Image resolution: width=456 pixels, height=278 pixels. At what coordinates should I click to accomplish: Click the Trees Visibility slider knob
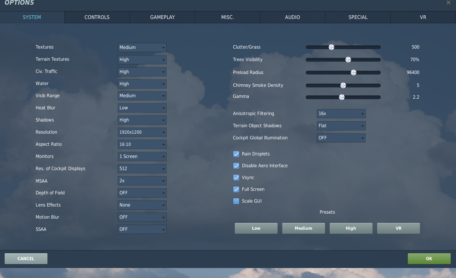(x=348, y=60)
